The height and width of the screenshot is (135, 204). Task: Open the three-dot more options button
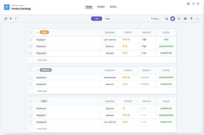pos(198,19)
